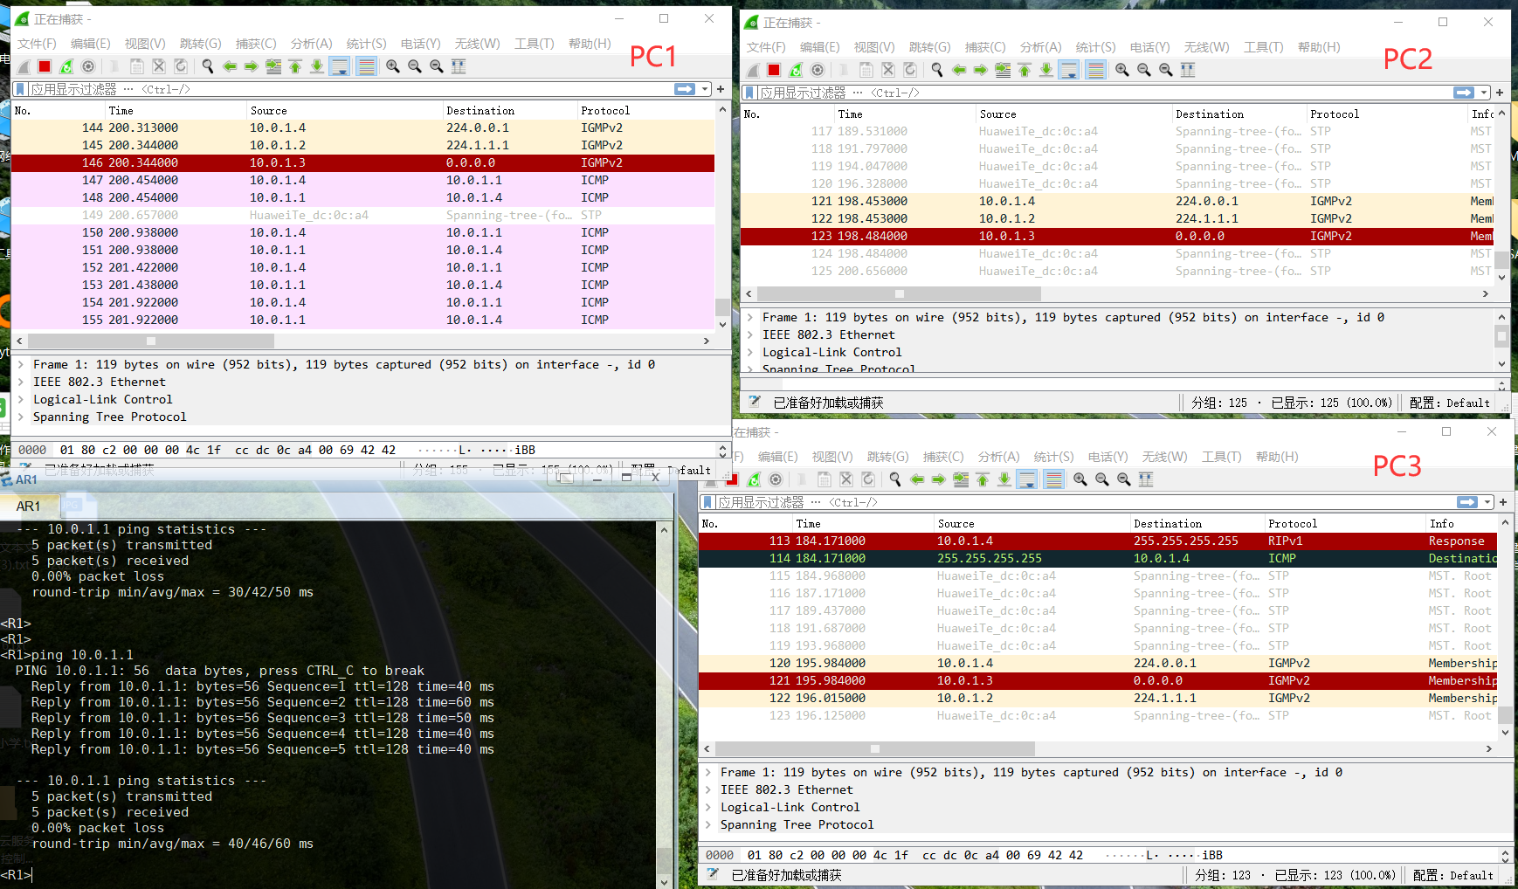The image size is (1518, 889).
Task: Toggle auto-scroll during capture in PC2 toolbar
Action: pyautogui.click(x=1068, y=70)
